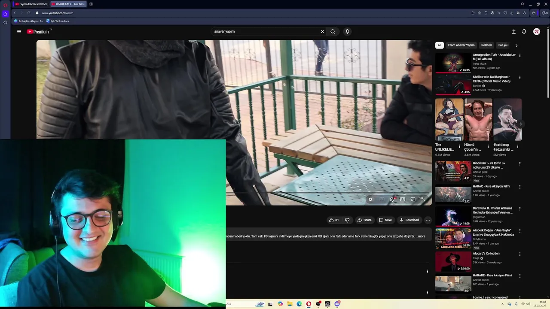Viewport: 550px width, 309px height.
Task: Reload the current page
Action: point(29,13)
